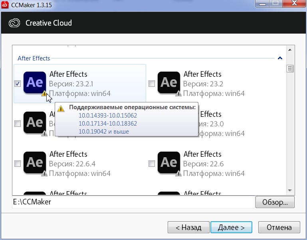The width and height of the screenshot is (307, 240).
Task: Click the 'Версия: 22.6' text
Action: (203, 164)
